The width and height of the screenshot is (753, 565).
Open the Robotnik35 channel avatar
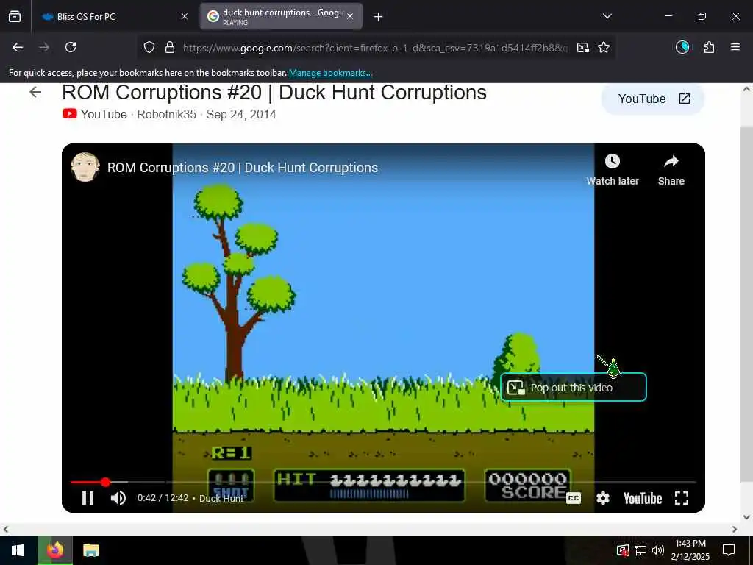click(x=85, y=167)
